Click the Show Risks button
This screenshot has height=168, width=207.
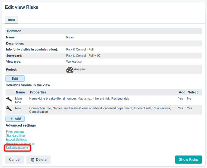pos(188,160)
